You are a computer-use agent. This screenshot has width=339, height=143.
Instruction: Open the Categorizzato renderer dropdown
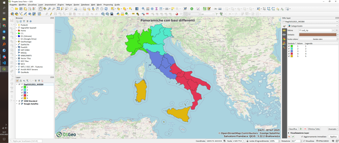pyautogui.click(x=312, y=26)
